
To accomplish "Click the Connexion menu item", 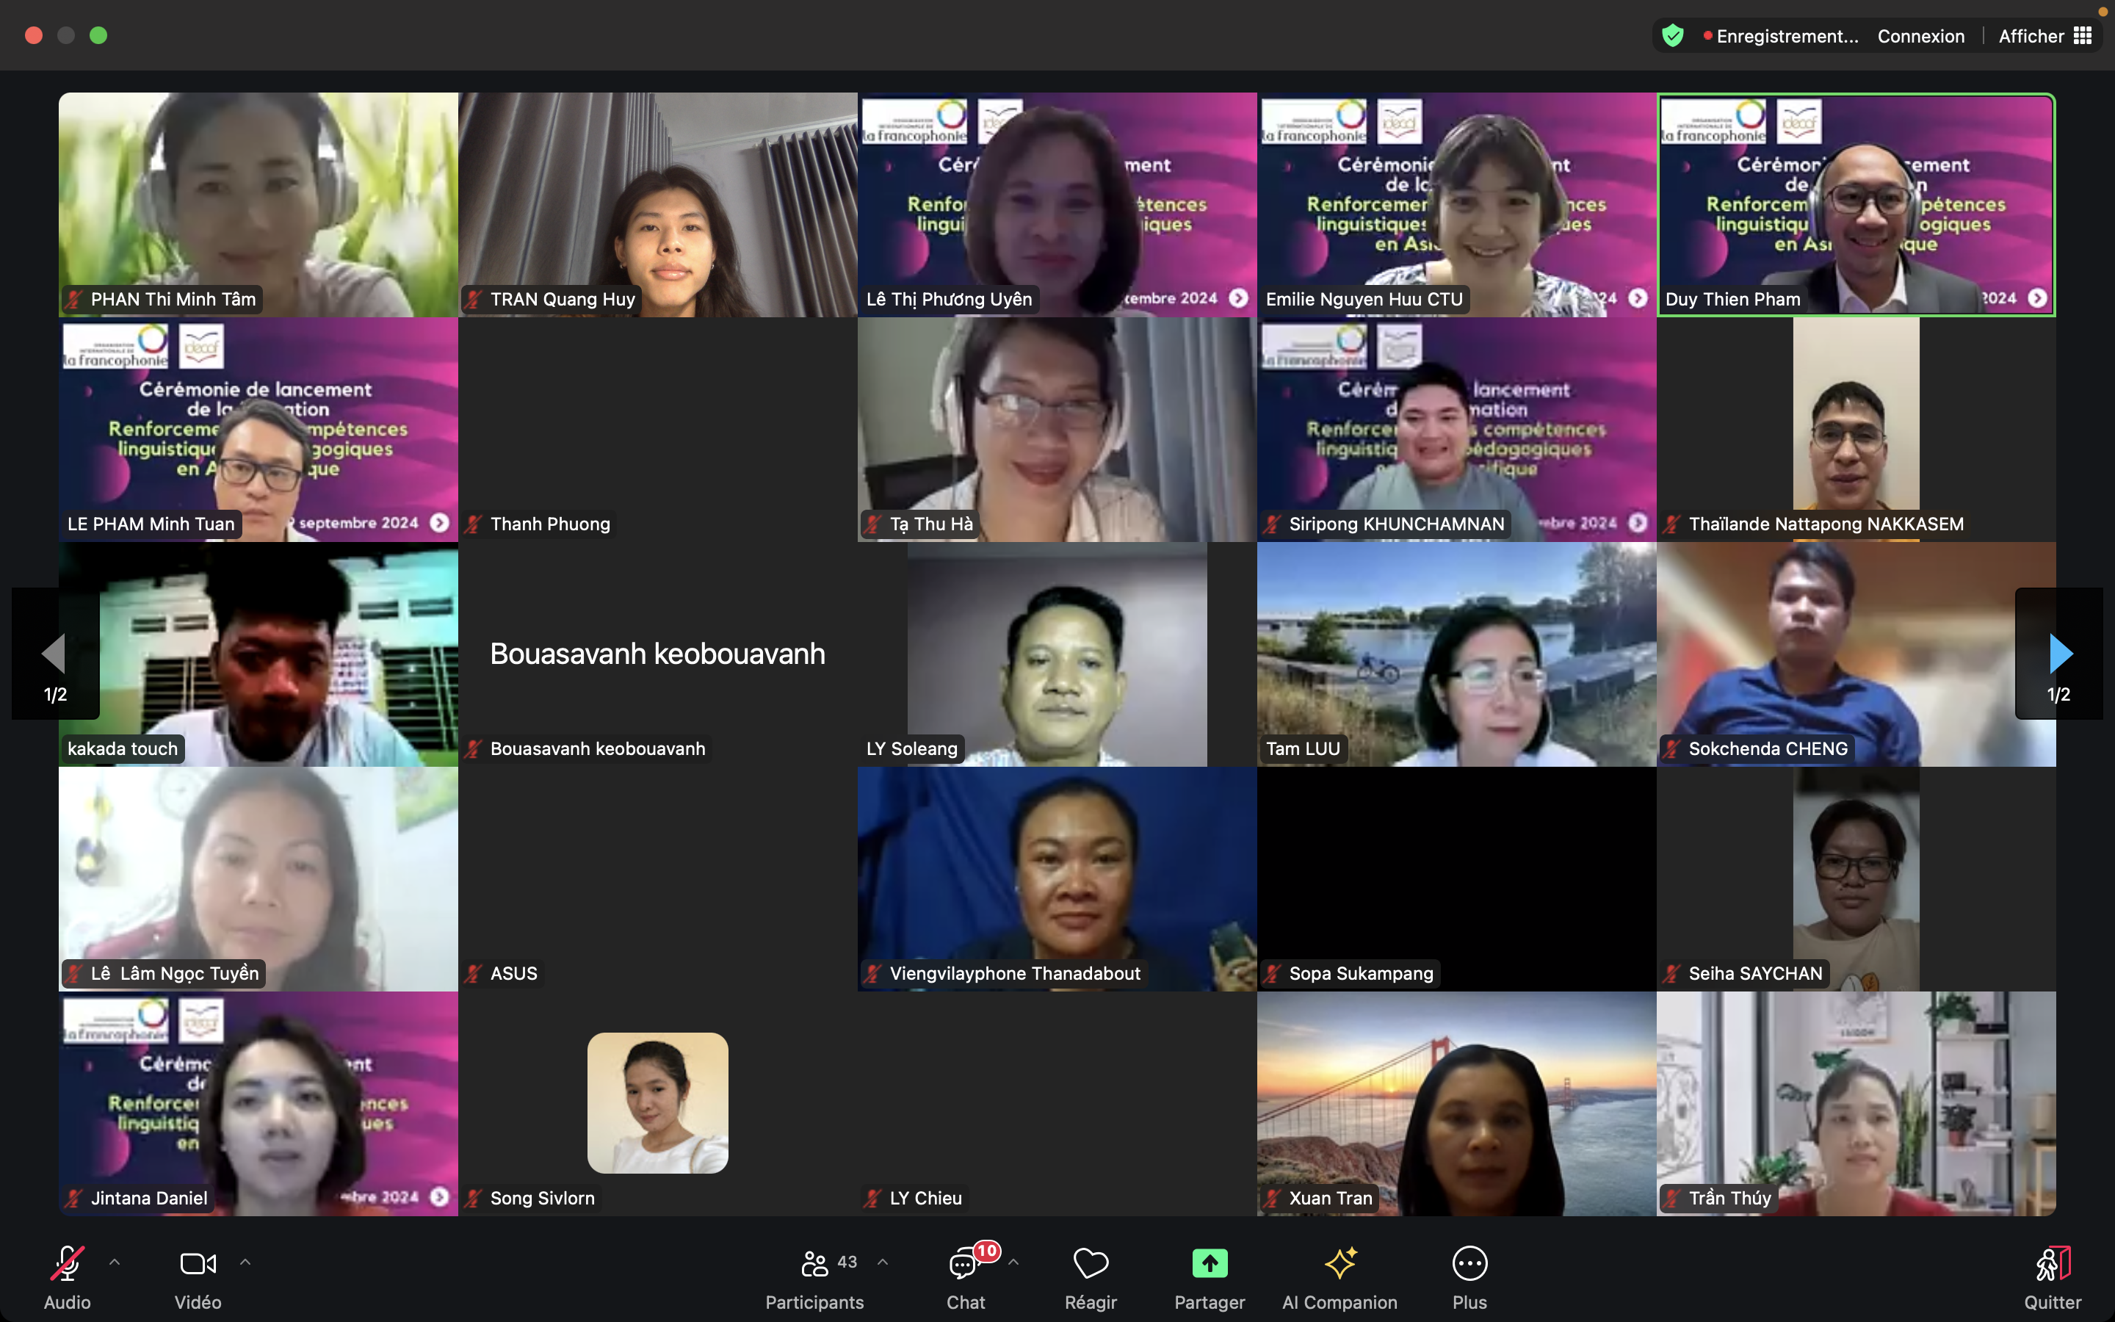I will point(1920,36).
